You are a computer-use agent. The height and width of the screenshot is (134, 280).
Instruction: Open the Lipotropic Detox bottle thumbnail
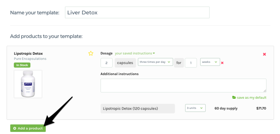28,84
